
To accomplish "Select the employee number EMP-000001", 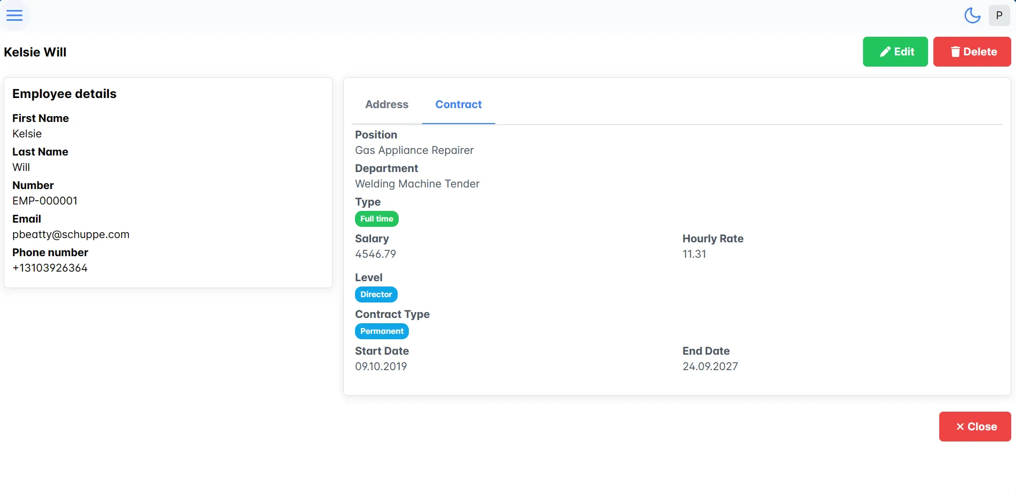I will tap(45, 201).
